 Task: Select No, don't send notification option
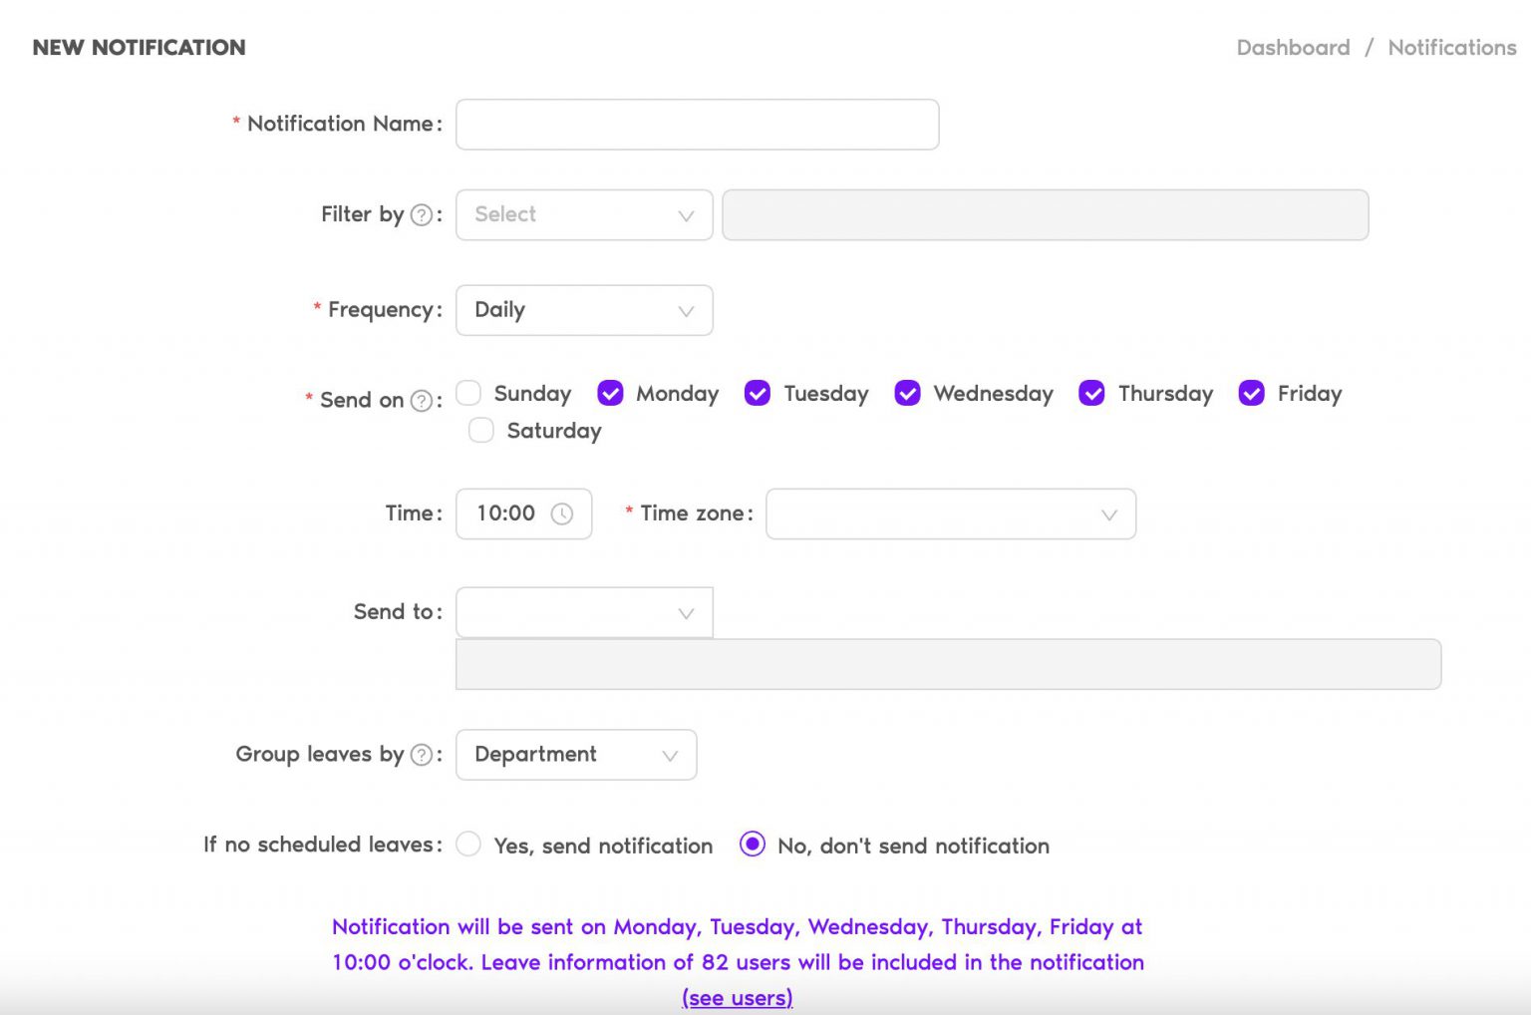(x=753, y=845)
